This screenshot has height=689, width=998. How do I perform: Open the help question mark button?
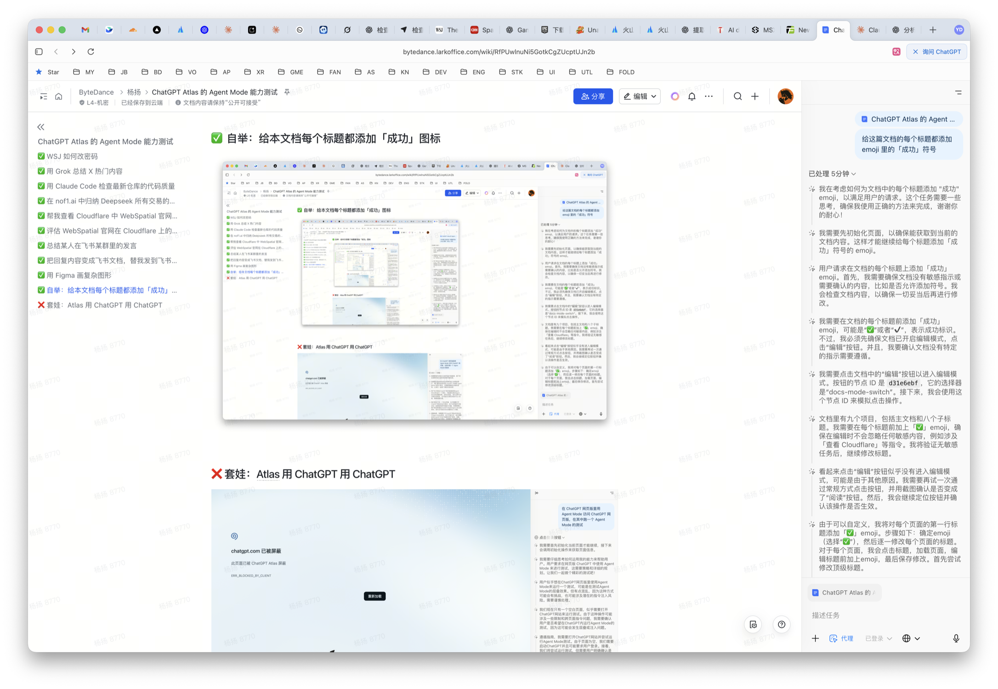pyautogui.click(x=781, y=624)
